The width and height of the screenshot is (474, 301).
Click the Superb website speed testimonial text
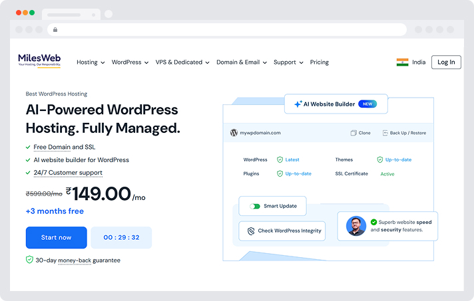coord(401,226)
